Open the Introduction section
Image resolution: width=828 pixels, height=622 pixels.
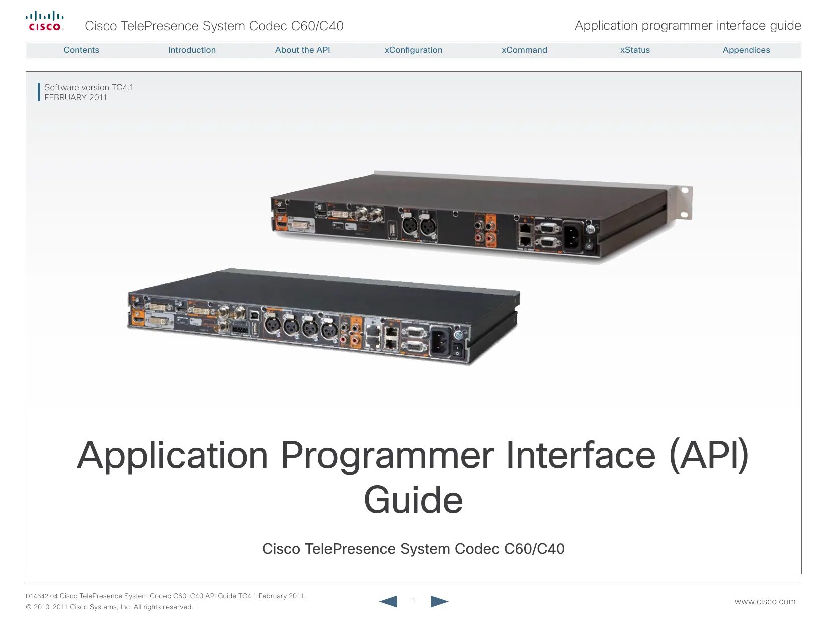pyautogui.click(x=191, y=50)
